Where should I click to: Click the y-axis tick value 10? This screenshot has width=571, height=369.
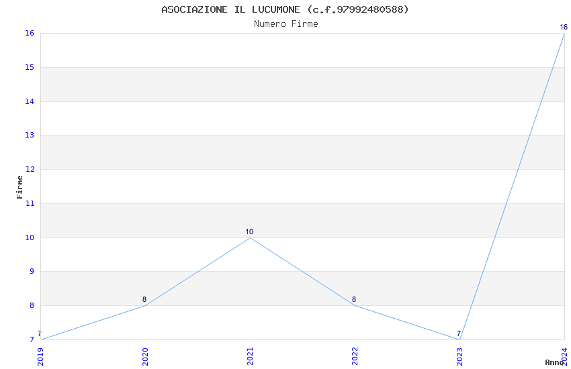pos(30,238)
